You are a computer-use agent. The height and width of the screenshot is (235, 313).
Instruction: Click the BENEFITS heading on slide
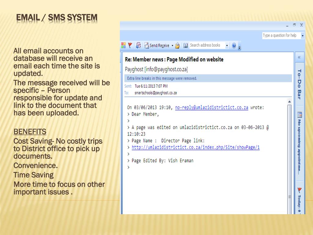(x=30, y=132)
